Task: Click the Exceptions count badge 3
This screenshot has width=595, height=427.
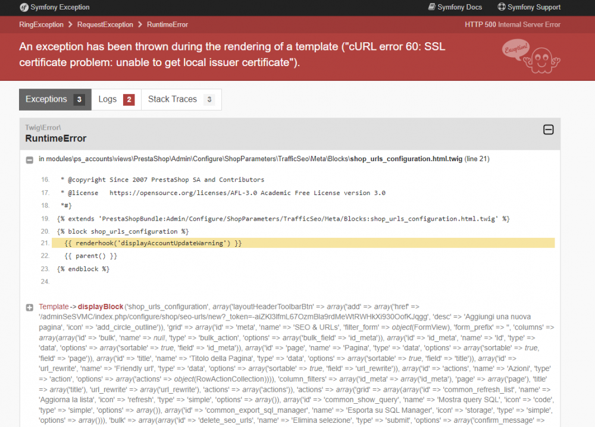Action: (x=79, y=99)
